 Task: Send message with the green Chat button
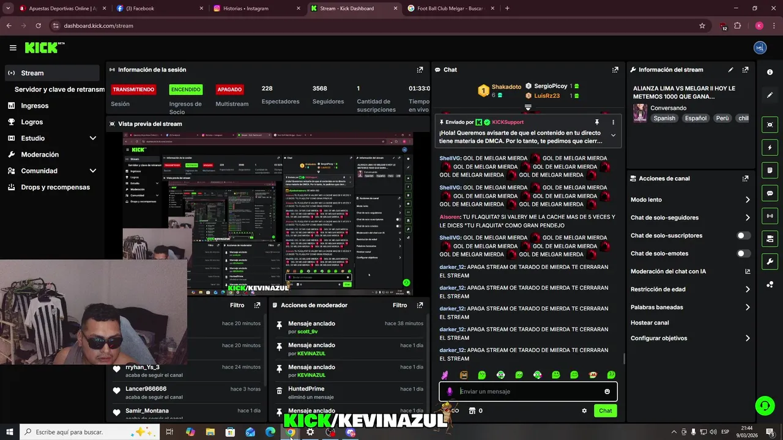point(605,411)
